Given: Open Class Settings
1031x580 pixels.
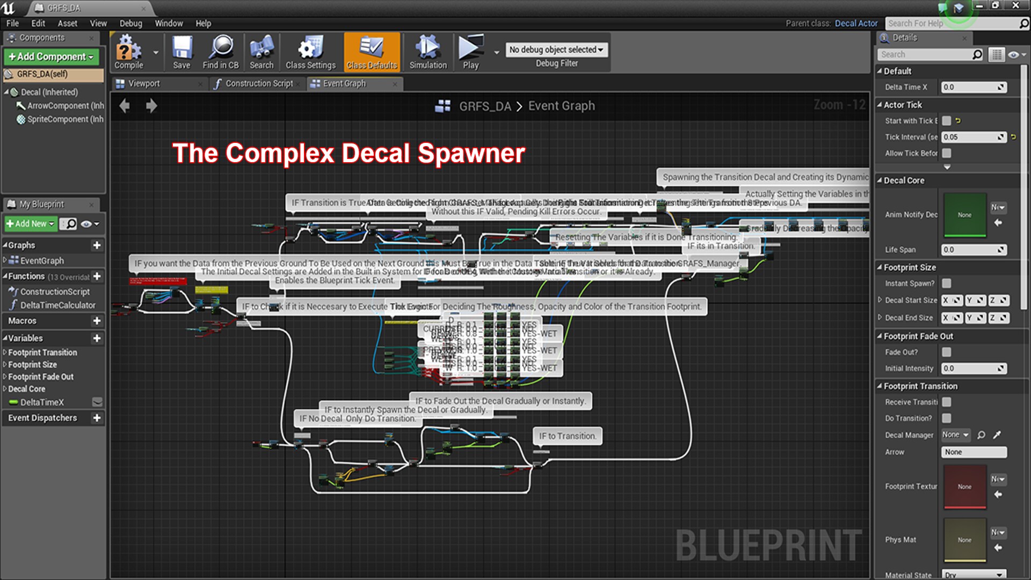Looking at the screenshot, I should (x=310, y=52).
